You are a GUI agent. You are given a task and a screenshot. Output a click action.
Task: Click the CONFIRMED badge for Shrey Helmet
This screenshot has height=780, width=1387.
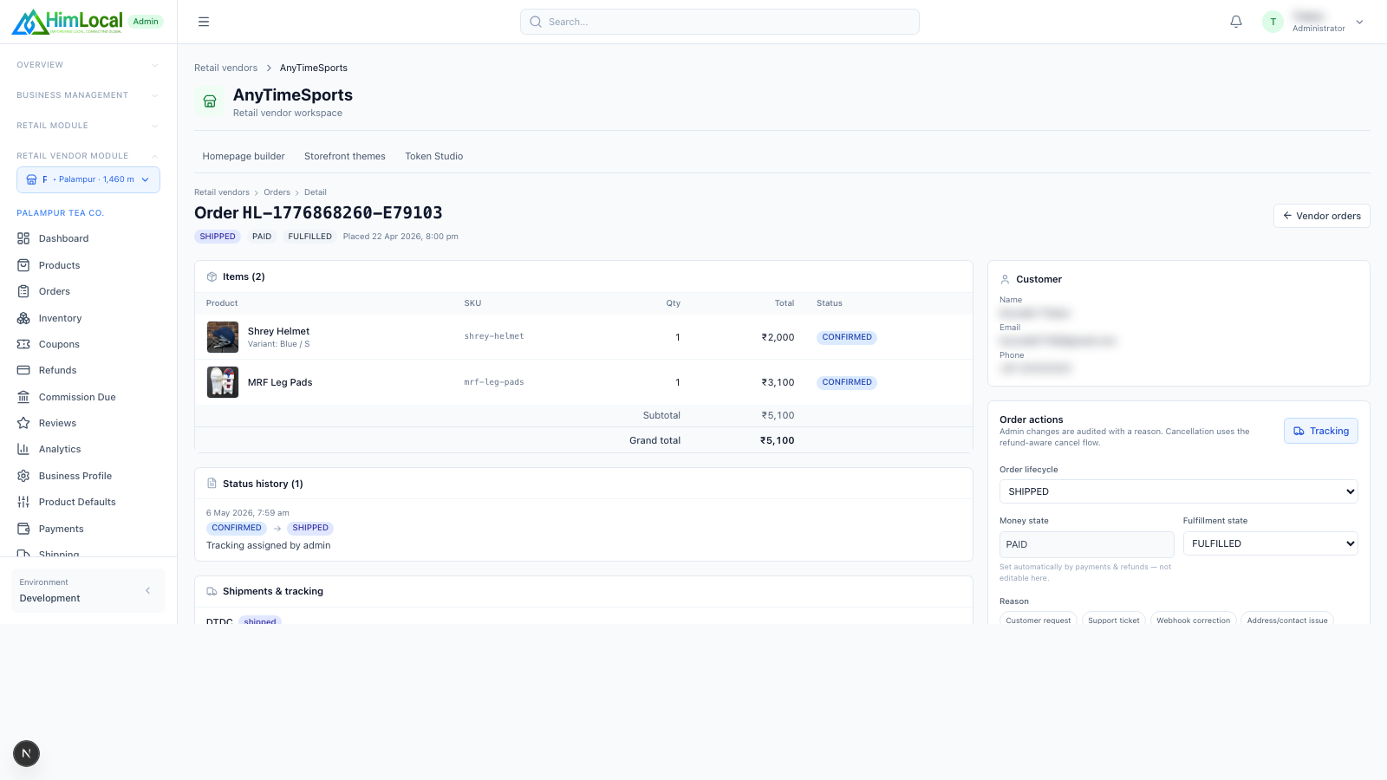(847, 337)
